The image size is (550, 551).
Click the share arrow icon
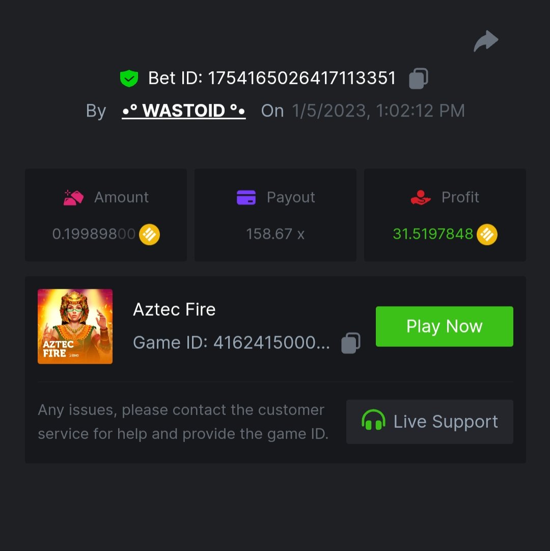point(486,42)
